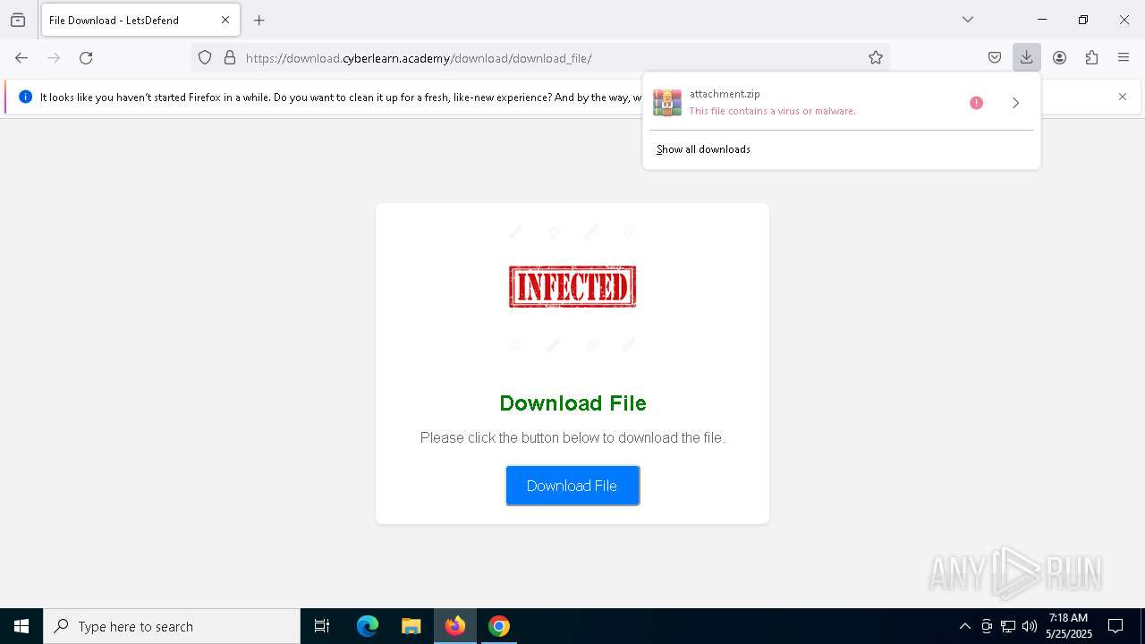1145x644 pixels.
Task: Open Windows Start menu
Action: pos(21,626)
